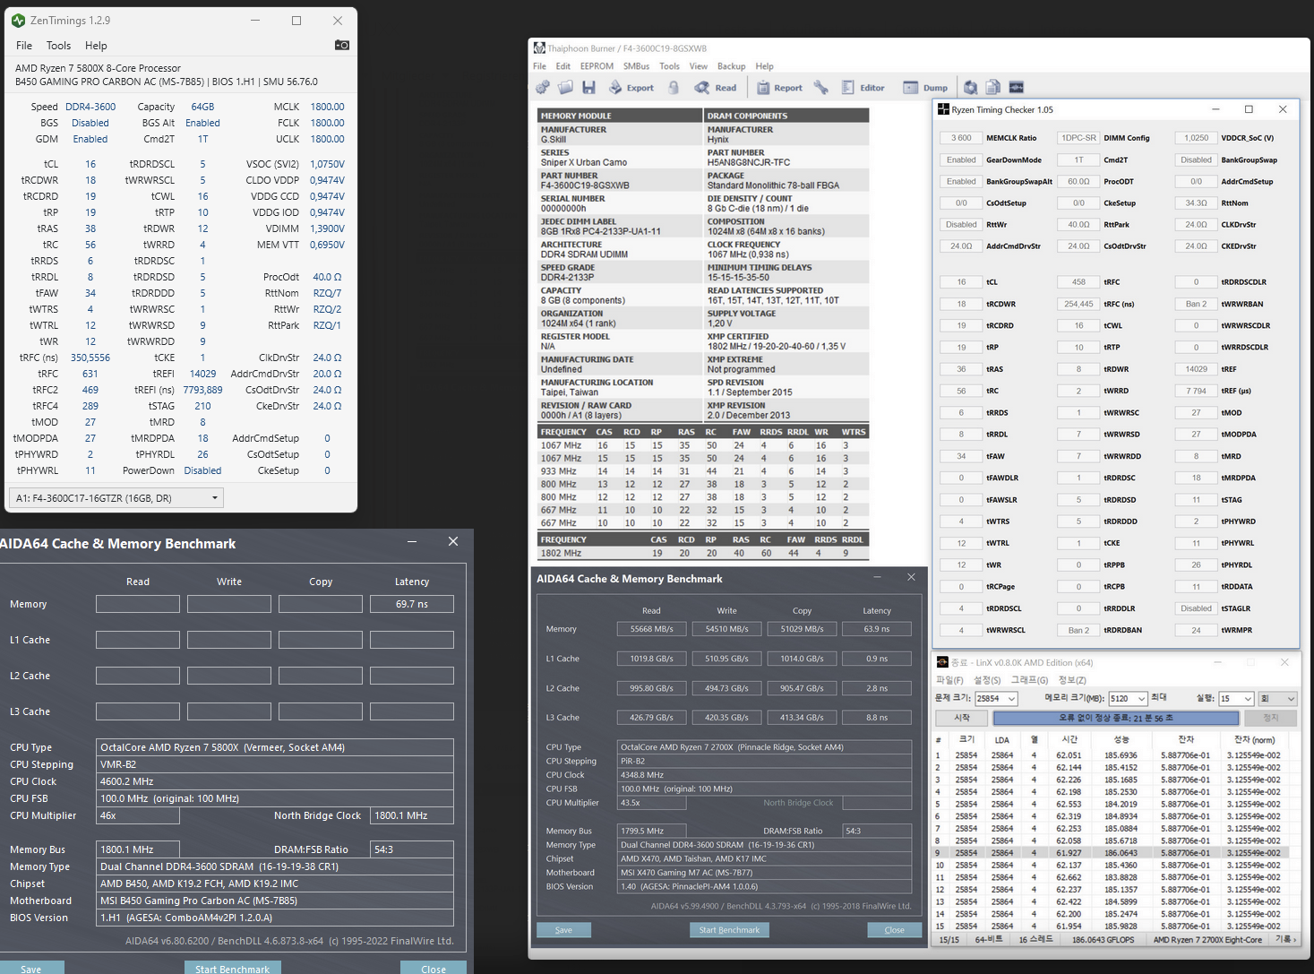This screenshot has height=974, width=1314.
Task: Open the SMBus menu in Thaiphoon Burner
Action: 636,66
